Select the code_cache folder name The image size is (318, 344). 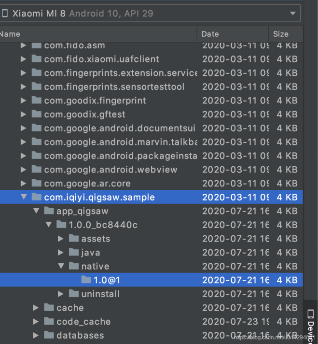coord(83,322)
